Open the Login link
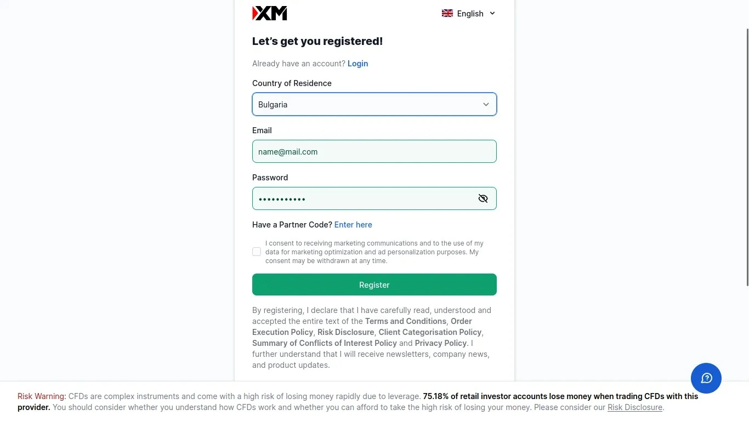The width and height of the screenshot is (749, 421). coord(358,64)
